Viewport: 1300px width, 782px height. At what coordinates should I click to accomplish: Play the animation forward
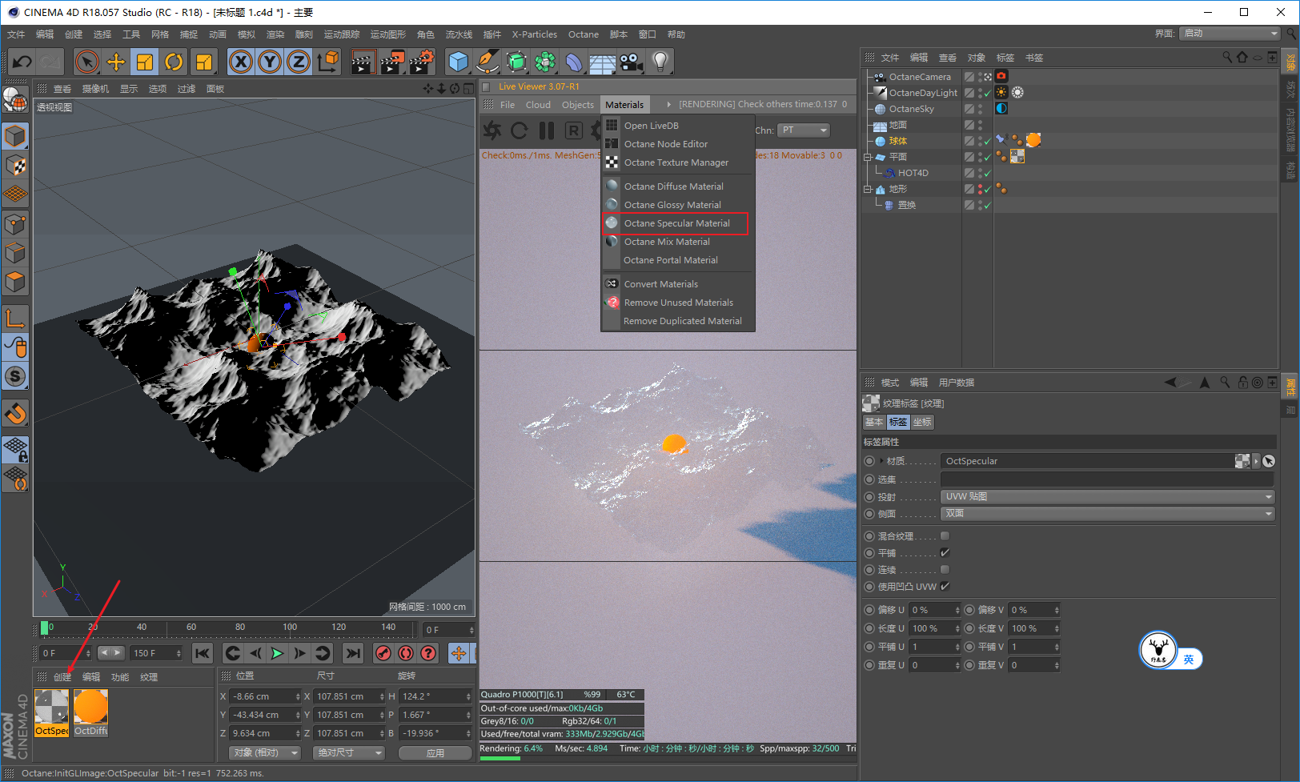pos(277,653)
